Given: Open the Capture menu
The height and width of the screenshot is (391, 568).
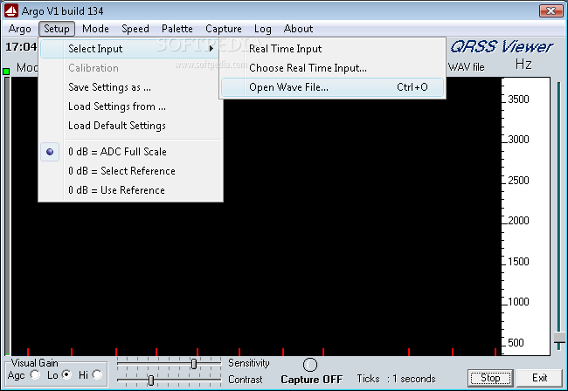Looking at the screenshot, I should pyautogui.click(x=224, y=29).
